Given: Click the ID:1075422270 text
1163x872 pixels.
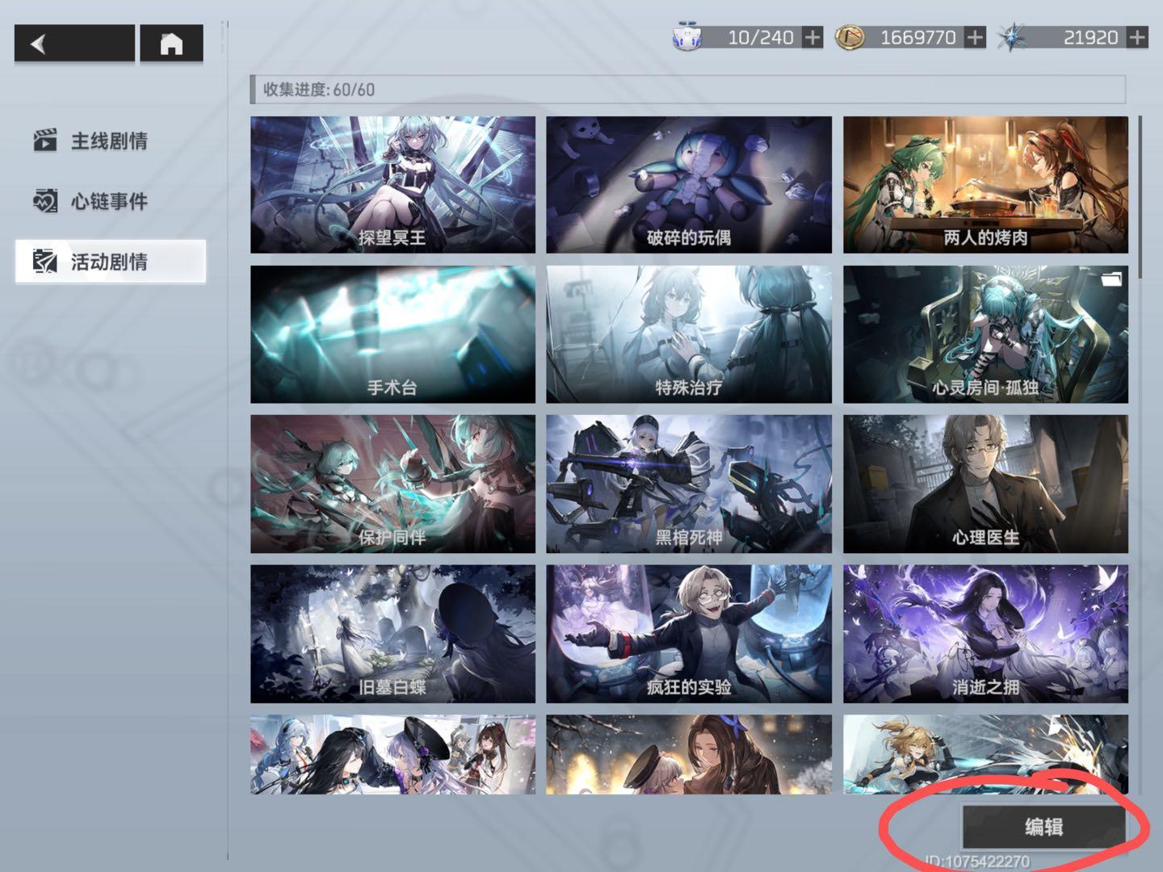Looking at the screenshot, I should point(977,862).
